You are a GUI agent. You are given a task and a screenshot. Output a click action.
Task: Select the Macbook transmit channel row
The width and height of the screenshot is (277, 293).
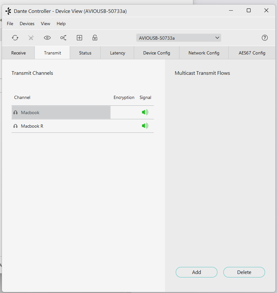point(83,112)
